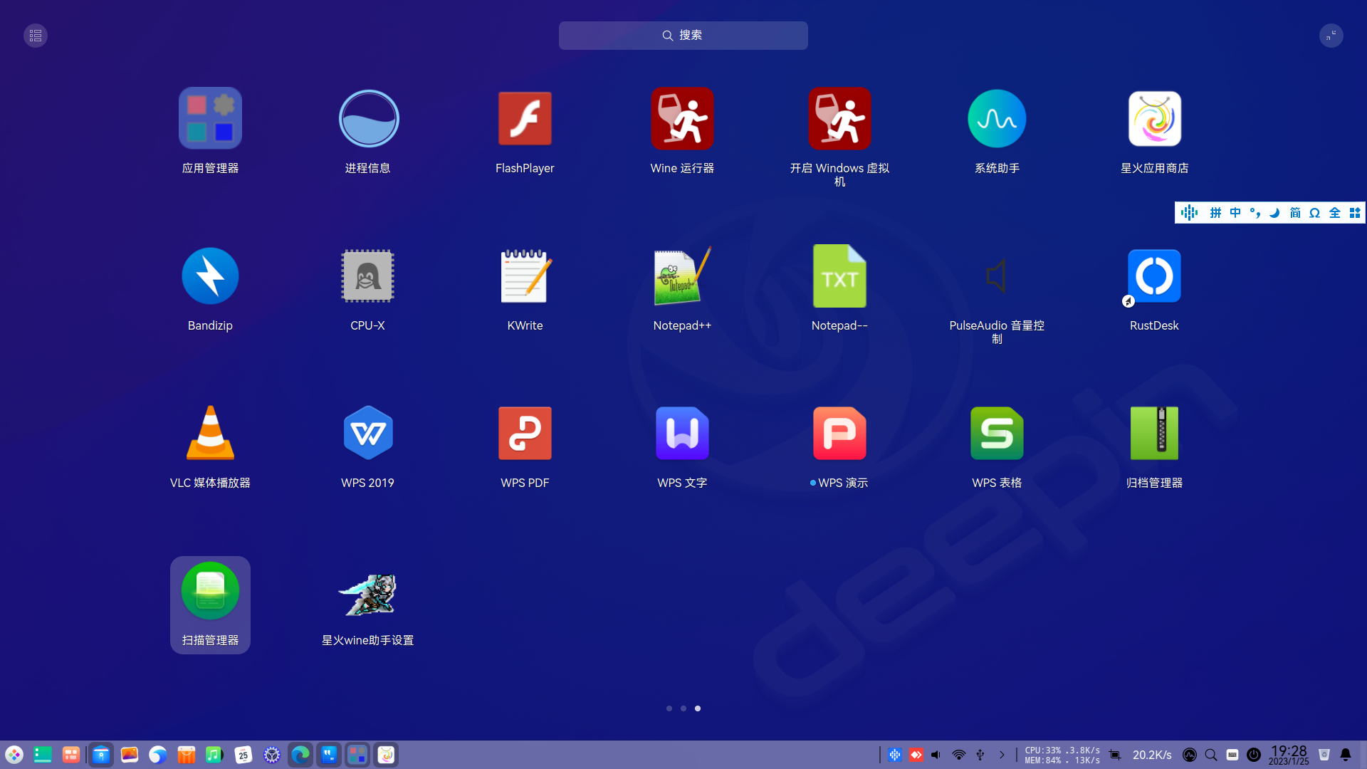Image resolution: width=1367 pixels, height=769 pixels.
Task: Switch to the second app page dot
Action: coord(683,708)
